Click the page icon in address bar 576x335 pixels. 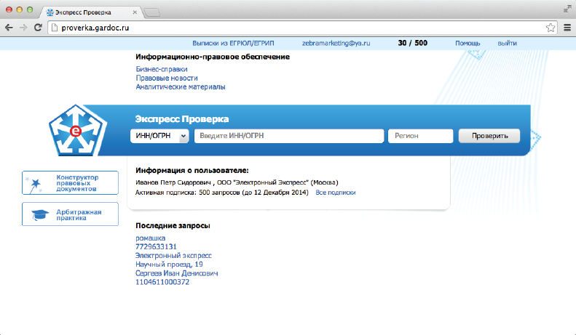click(55, 28)
